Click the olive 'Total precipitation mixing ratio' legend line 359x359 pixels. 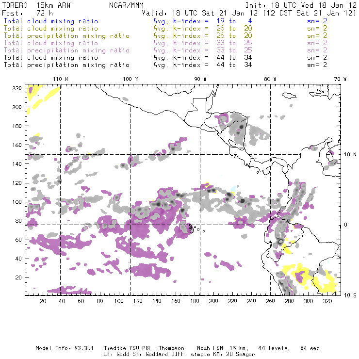coord(66,36)
